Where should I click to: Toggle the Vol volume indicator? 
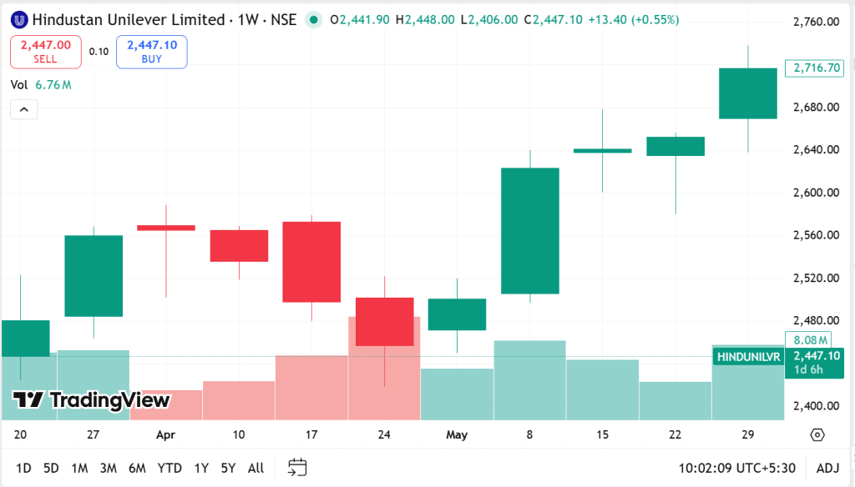20,85
